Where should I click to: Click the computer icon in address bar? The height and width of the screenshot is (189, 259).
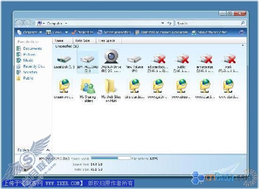[x=39, y=24]
